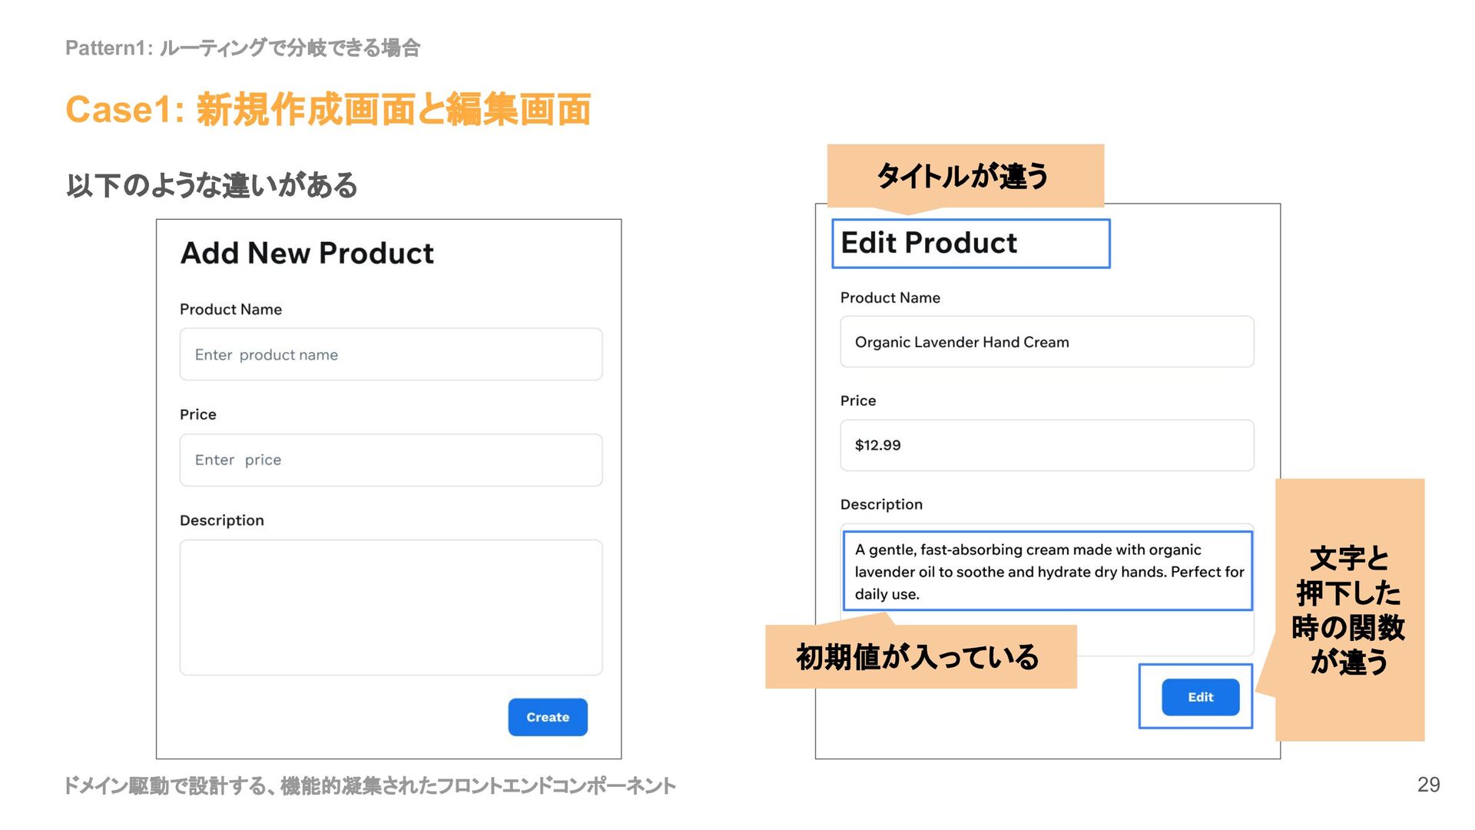
Task: Click the footer ドメイン駆動 presentation title
Action: [370, 785]
